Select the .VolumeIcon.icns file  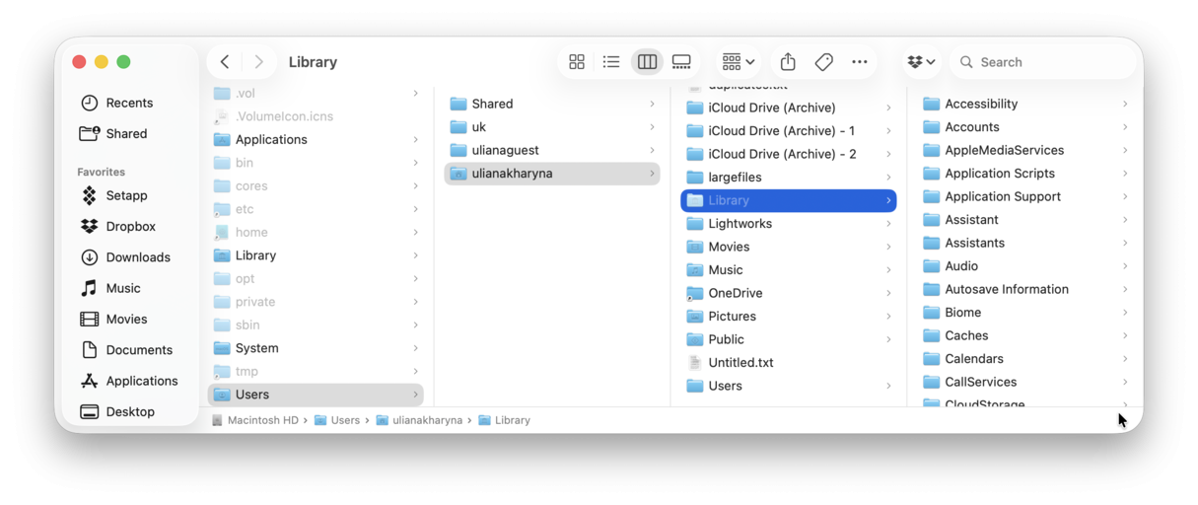point(316,116)
